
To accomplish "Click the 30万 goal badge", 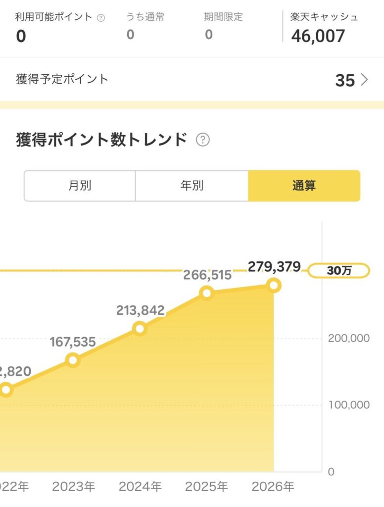I will pos(338,271).
